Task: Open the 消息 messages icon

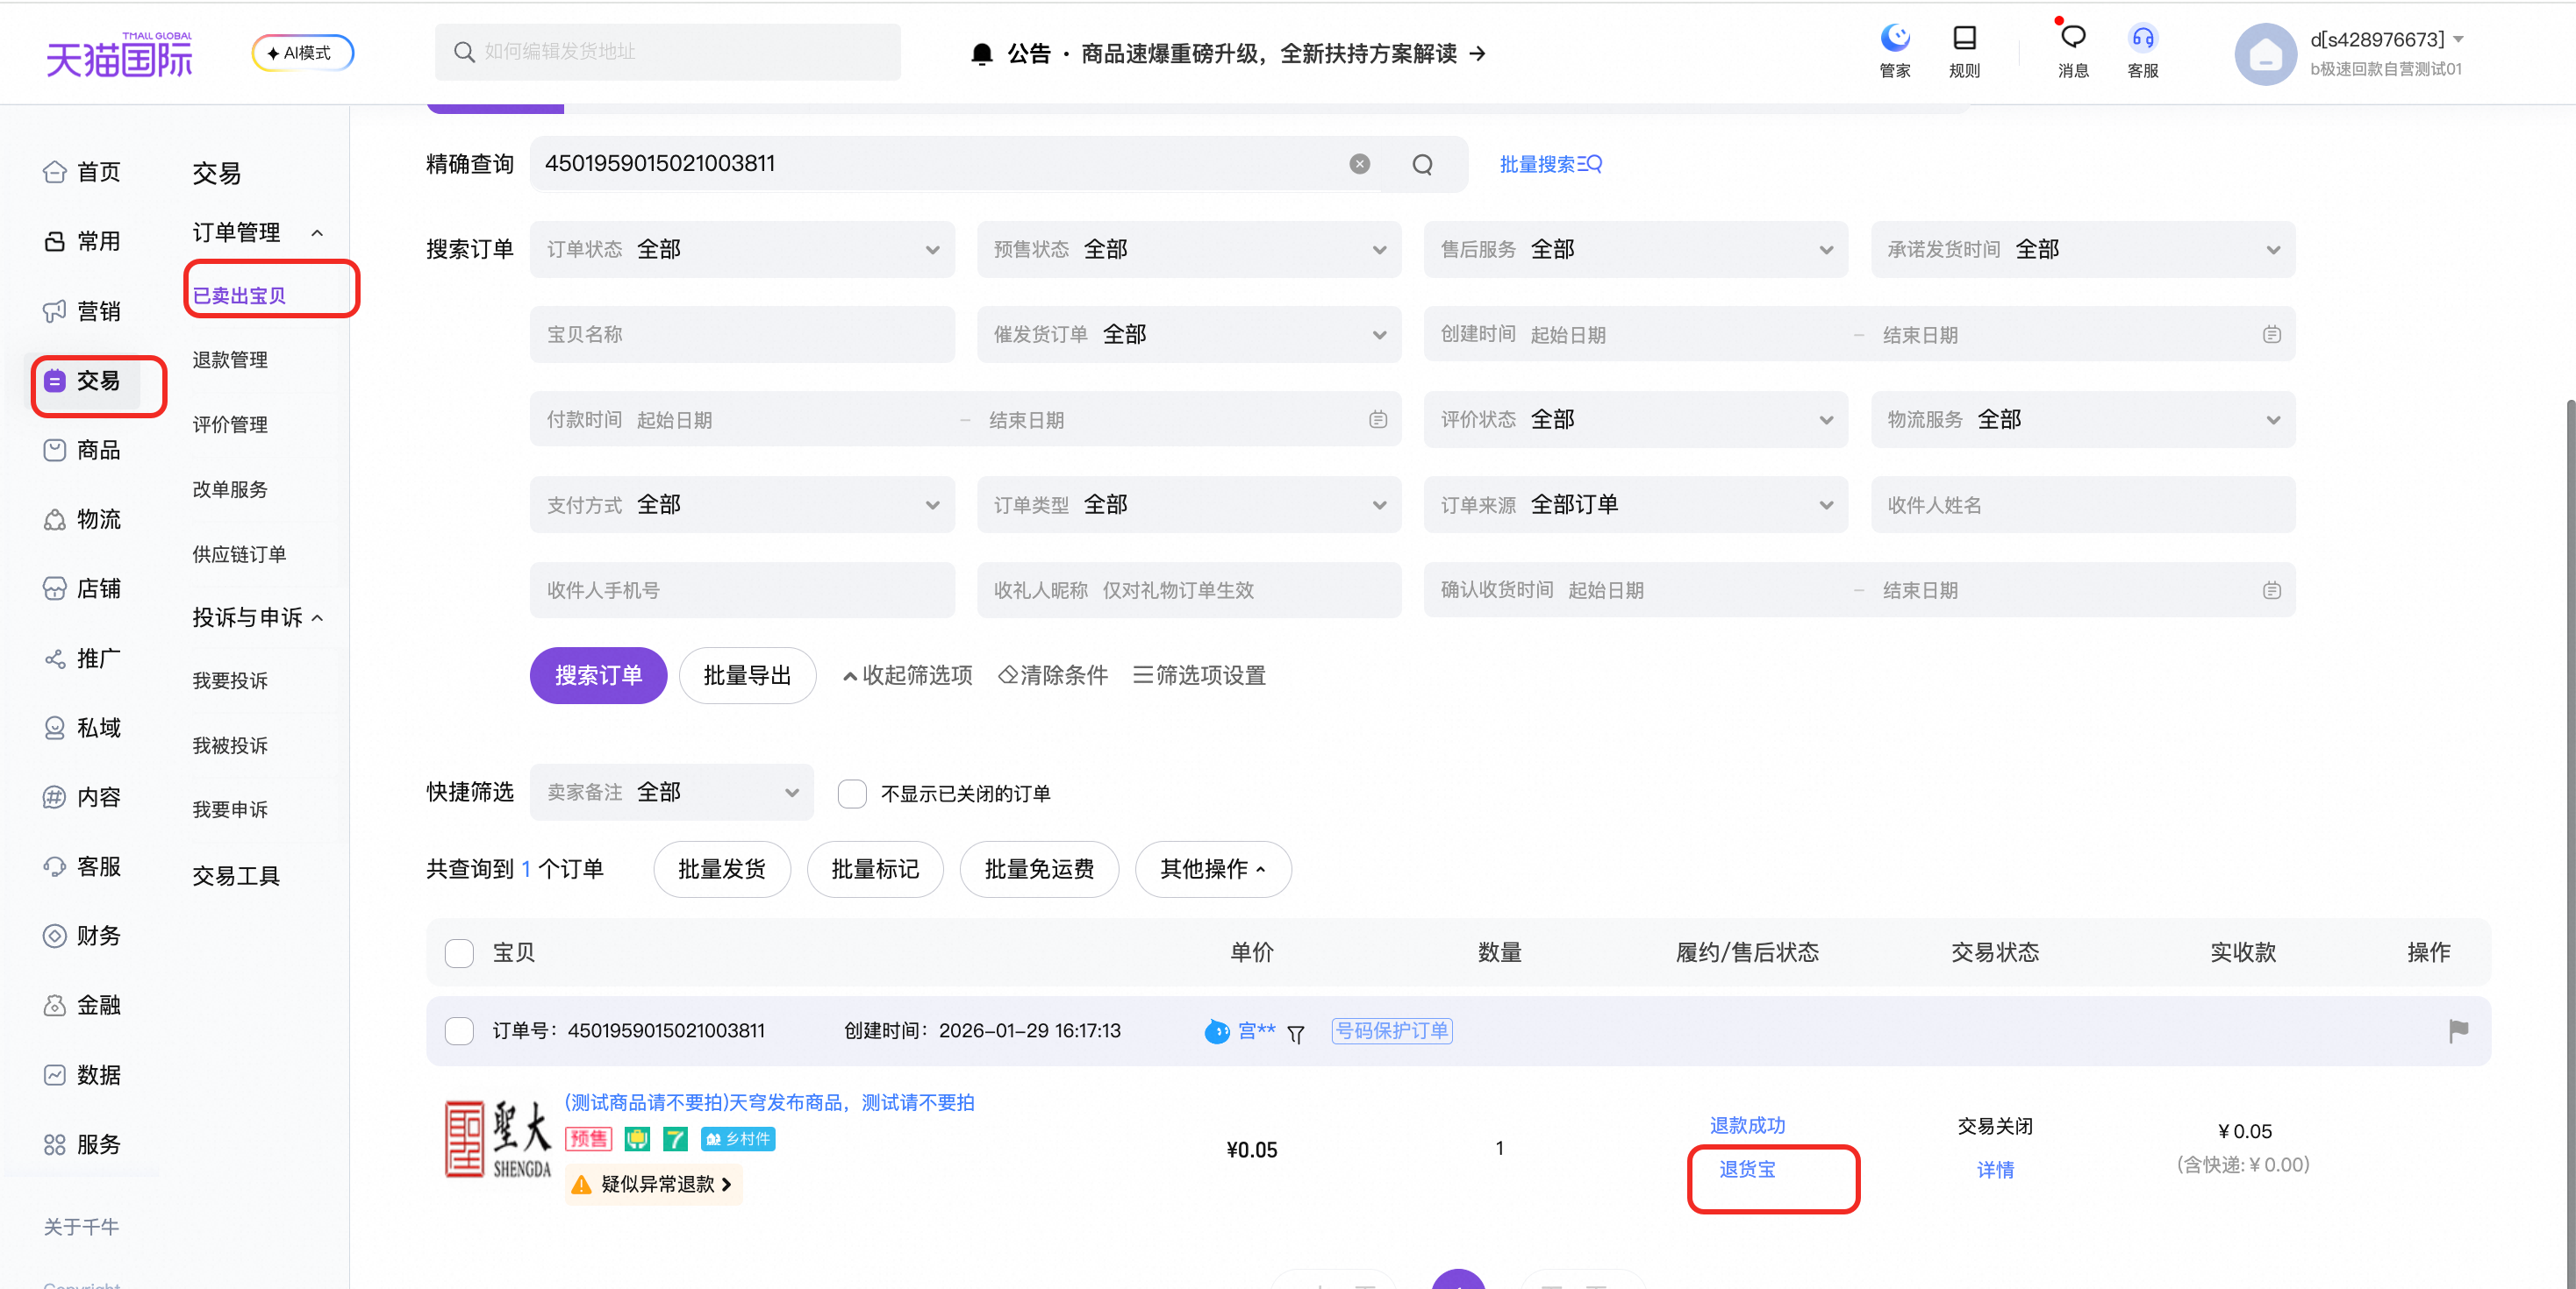Action: pos(2073,51)
